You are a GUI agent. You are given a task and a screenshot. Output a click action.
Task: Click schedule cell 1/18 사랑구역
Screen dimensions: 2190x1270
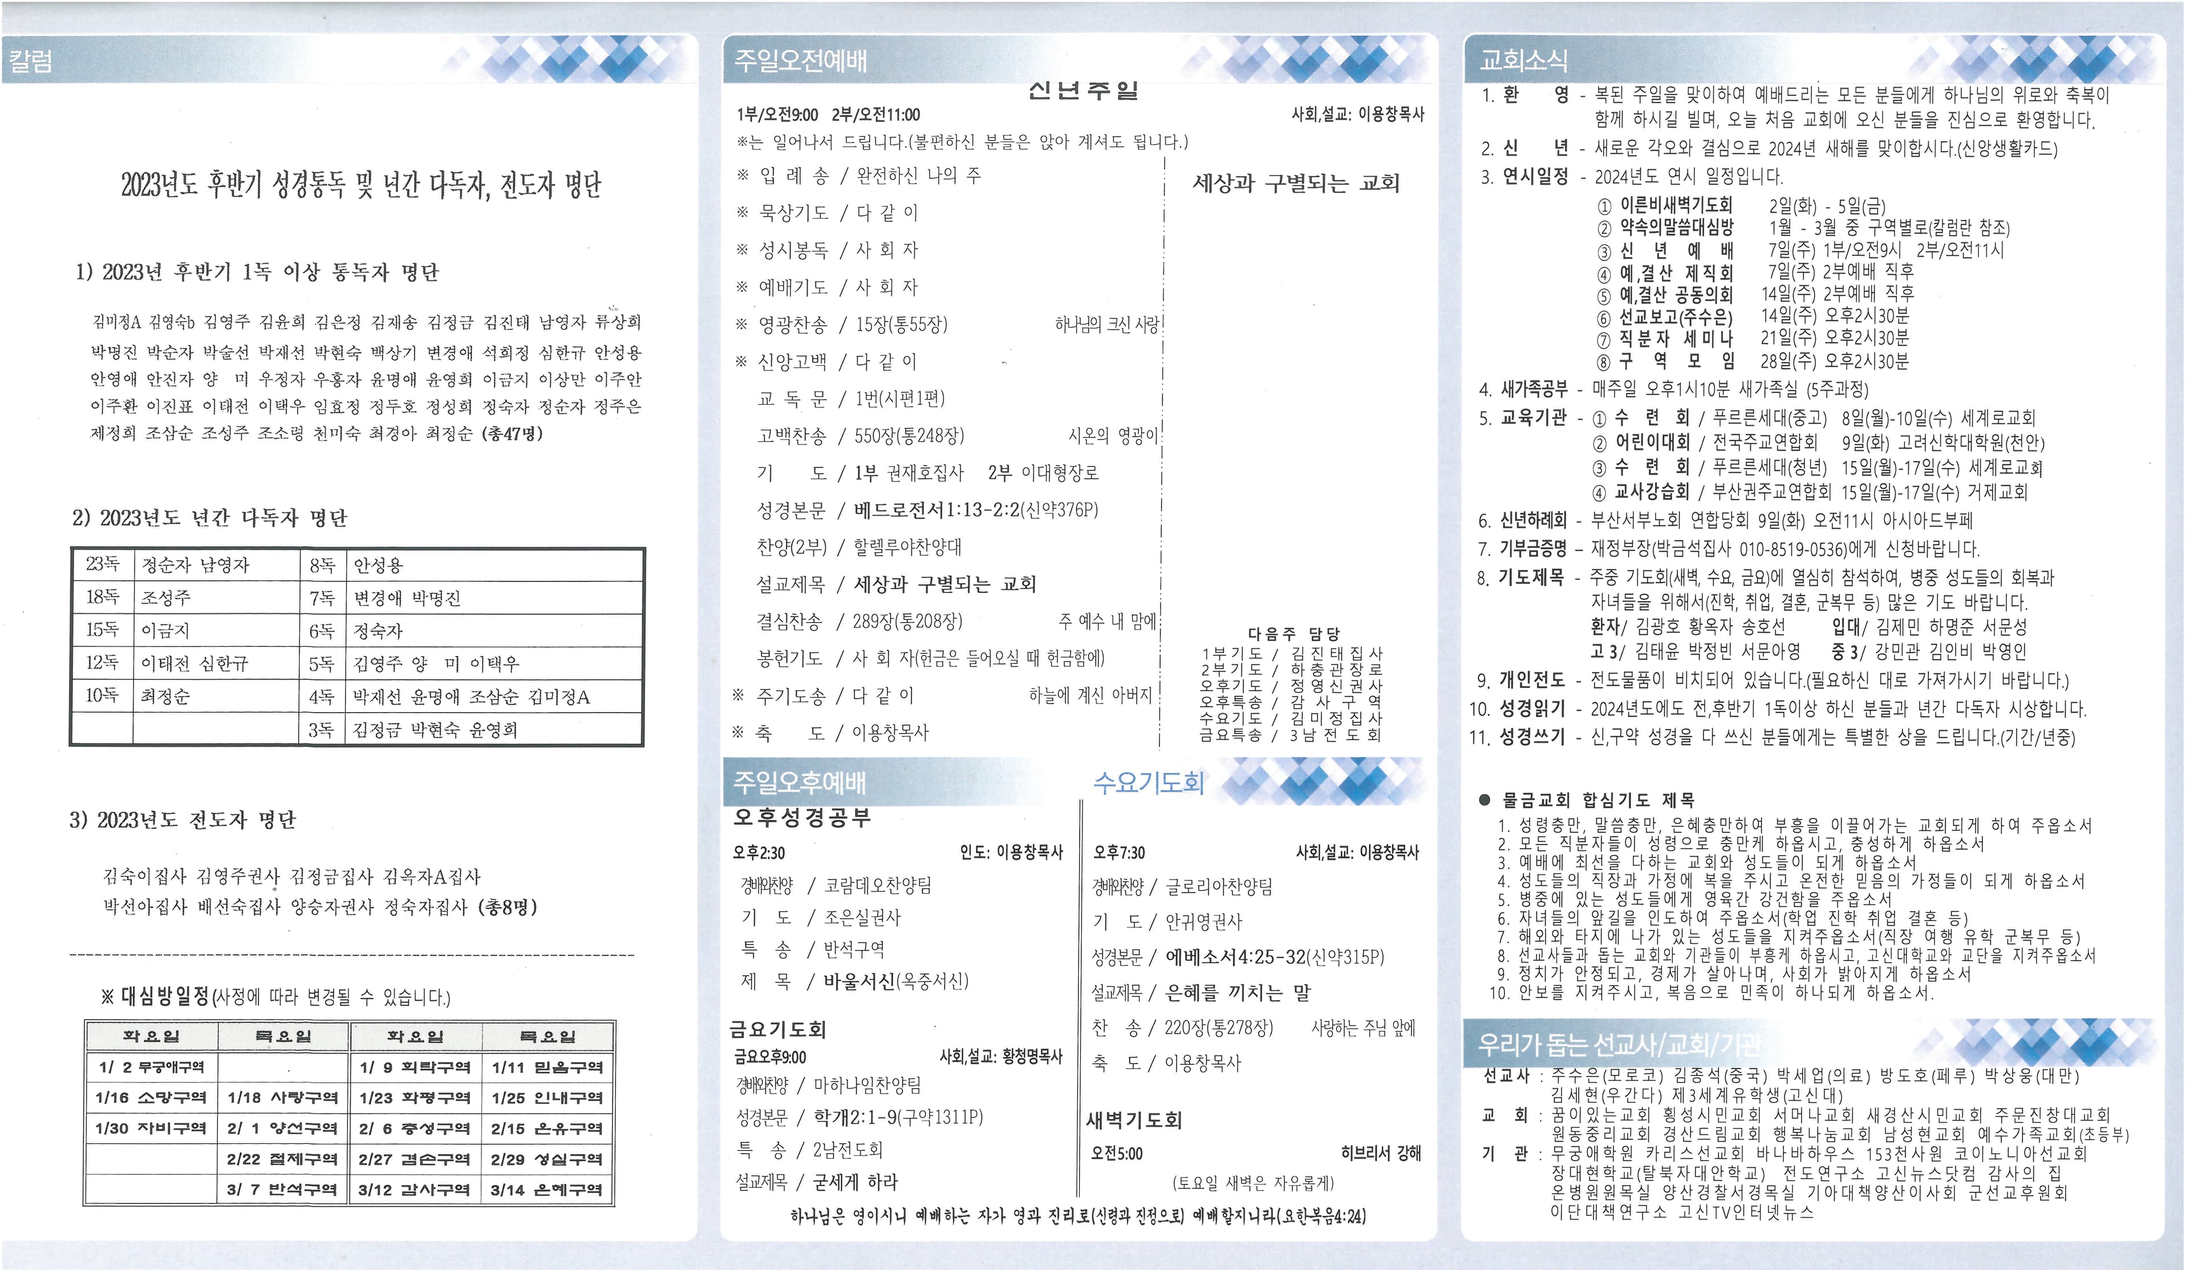click(x=282, y=1098)
